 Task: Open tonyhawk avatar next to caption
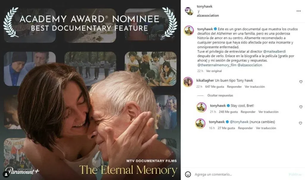(x=189, y=30)
